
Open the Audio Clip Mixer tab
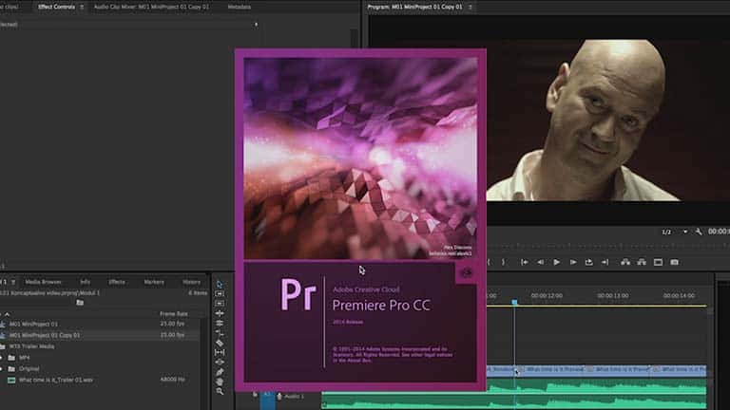coord(152,7)
